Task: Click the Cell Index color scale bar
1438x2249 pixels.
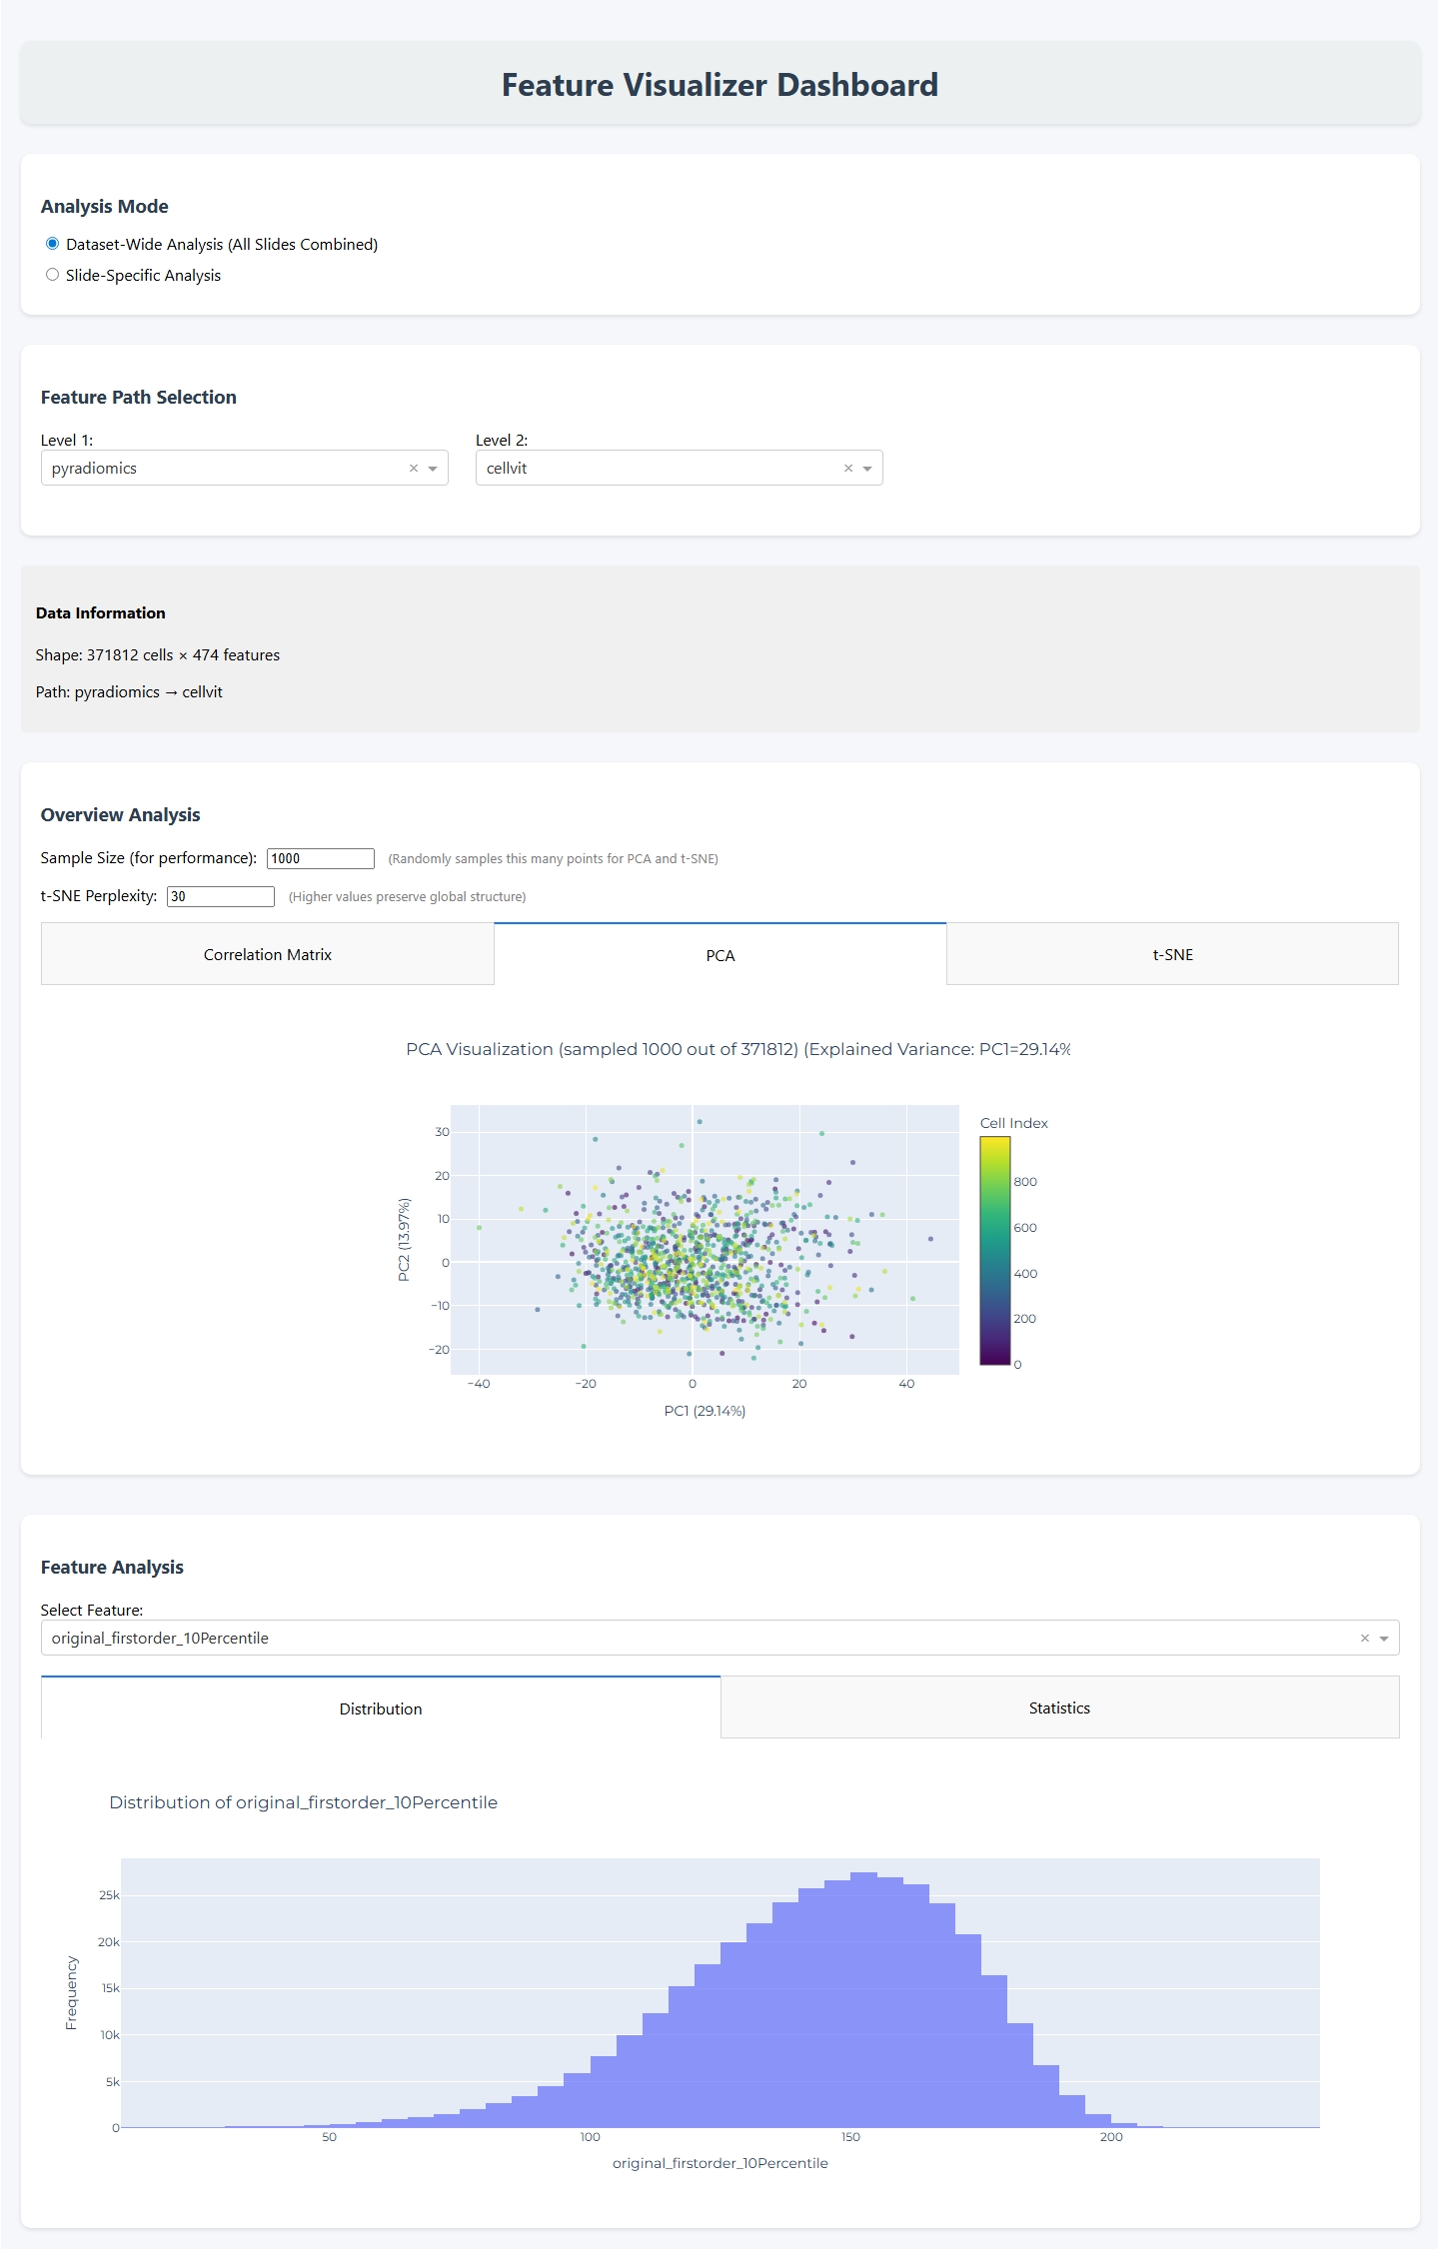Action: point(994,1250)
